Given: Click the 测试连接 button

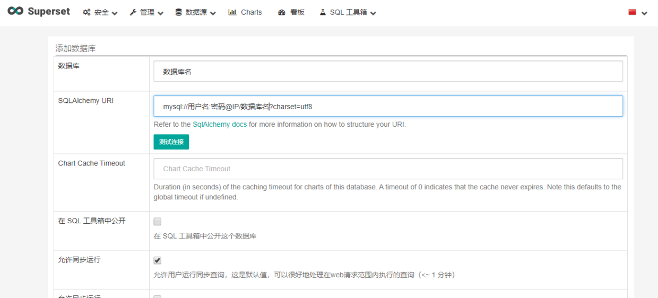Looking at the screenshot, I should [171, 142].
